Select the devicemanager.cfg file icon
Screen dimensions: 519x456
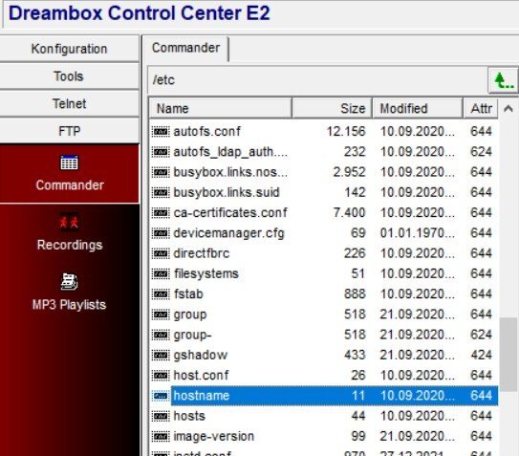[x=161, y=233]
